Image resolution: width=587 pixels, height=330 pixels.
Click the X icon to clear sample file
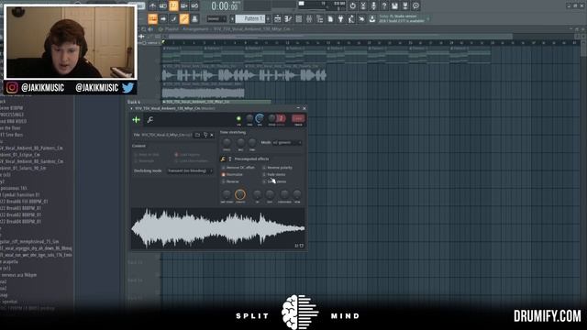[212, 135]
